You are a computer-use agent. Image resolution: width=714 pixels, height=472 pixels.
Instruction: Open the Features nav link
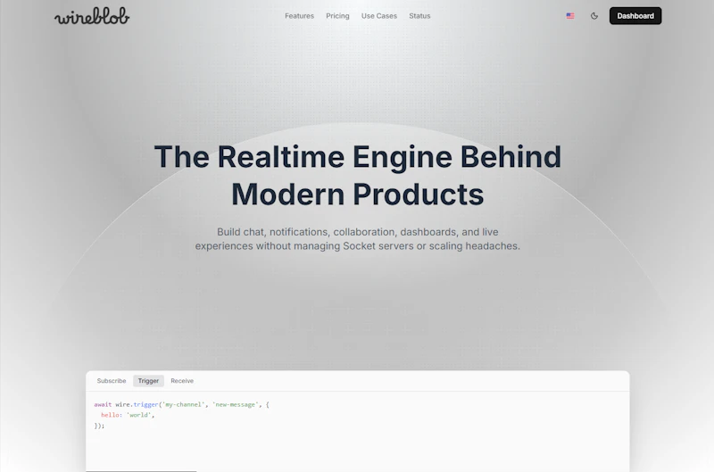pos(299,16)
